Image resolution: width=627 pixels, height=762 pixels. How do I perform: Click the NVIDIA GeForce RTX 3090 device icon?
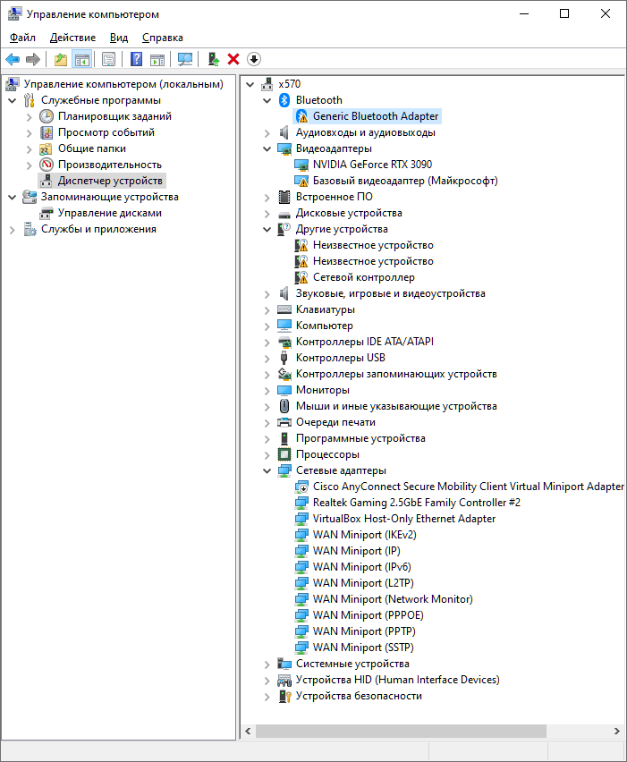(301, 165)
